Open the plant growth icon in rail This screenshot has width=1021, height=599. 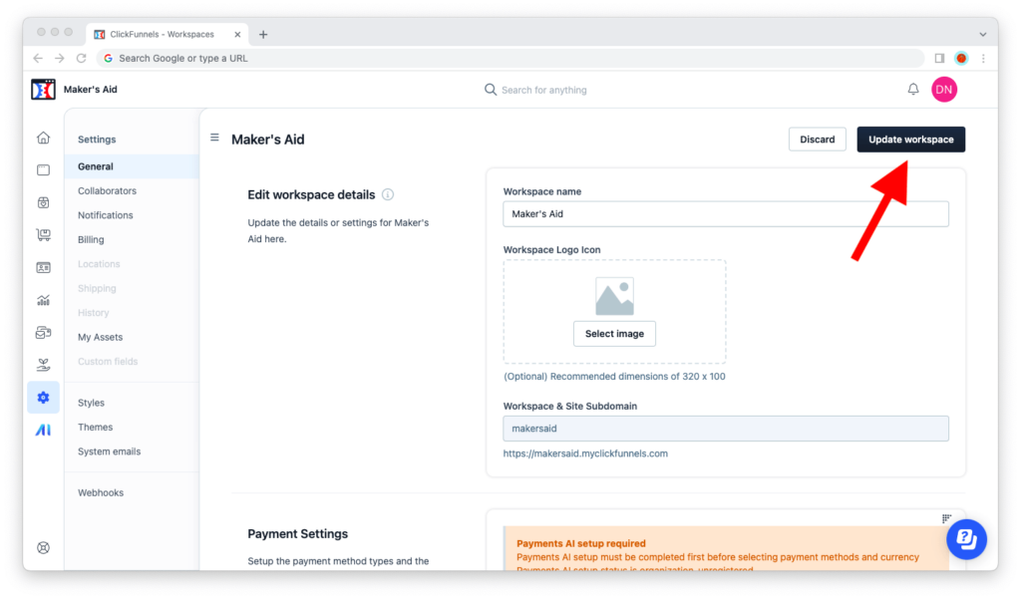click(x=44, y=365)
